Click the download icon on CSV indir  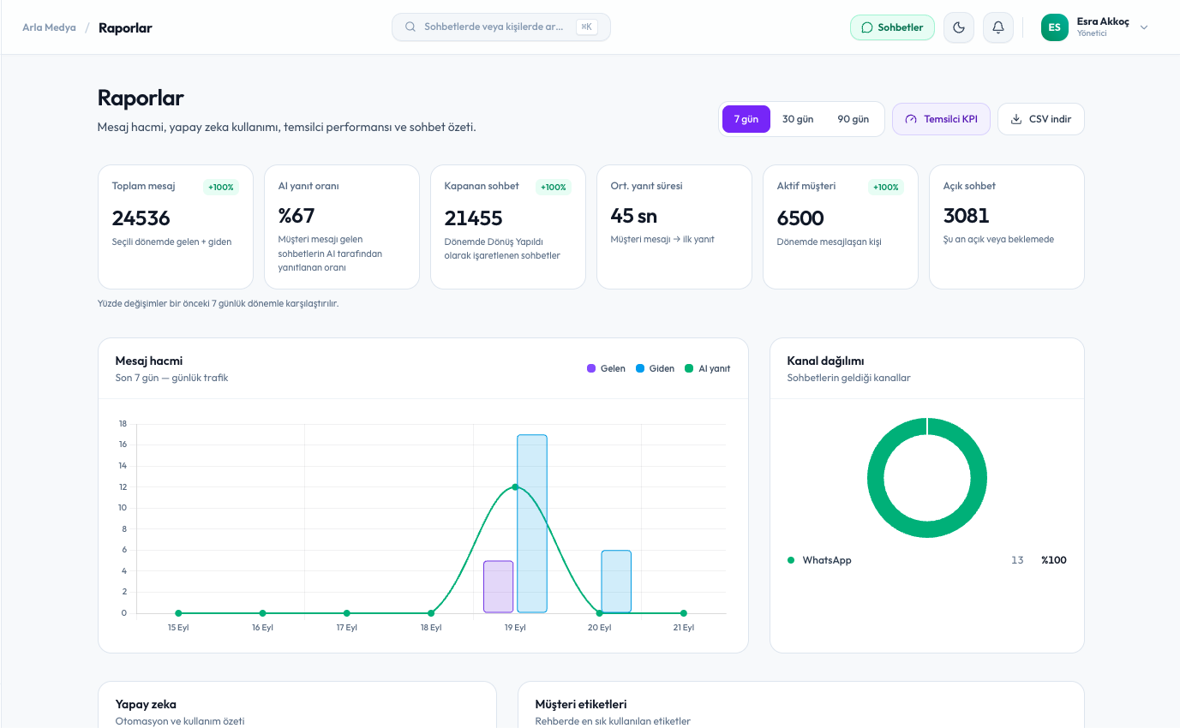click(x=1016, y=119)
